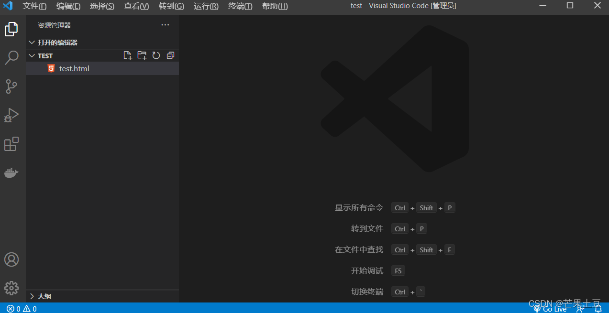Open the Source Control view

pos(11,86)
